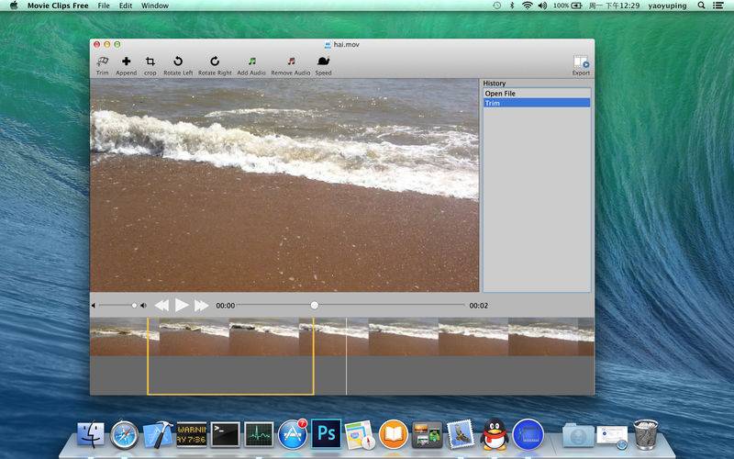Click the first timeline frame thumbnail

125,337
